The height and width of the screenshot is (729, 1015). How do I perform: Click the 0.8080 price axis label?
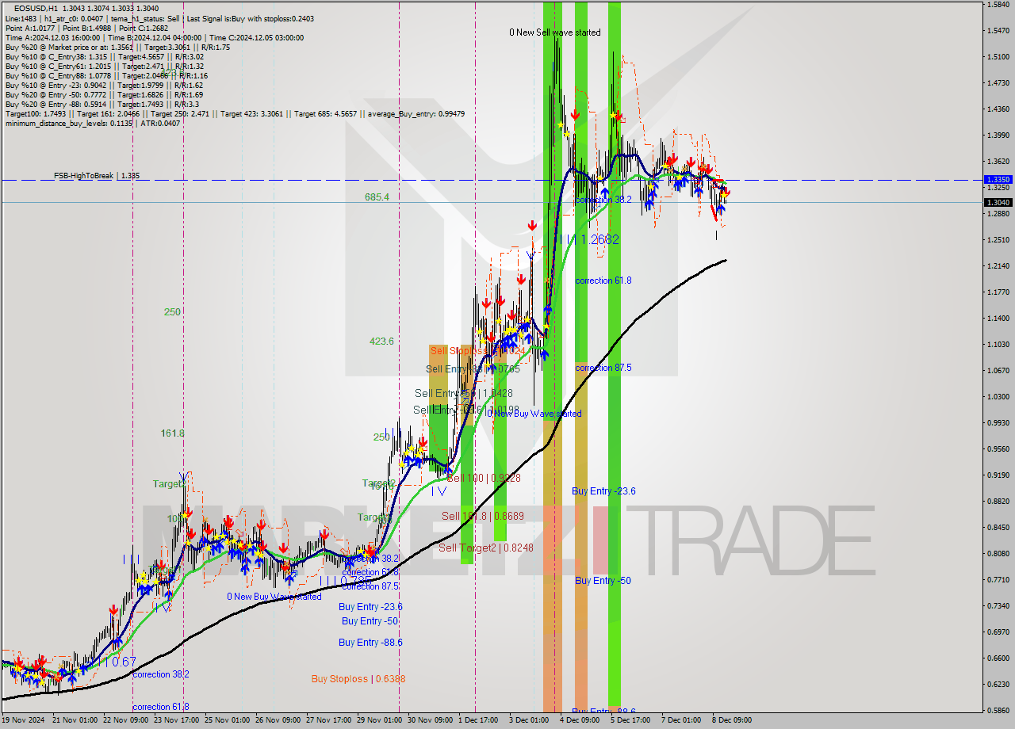tap(998, 553)
